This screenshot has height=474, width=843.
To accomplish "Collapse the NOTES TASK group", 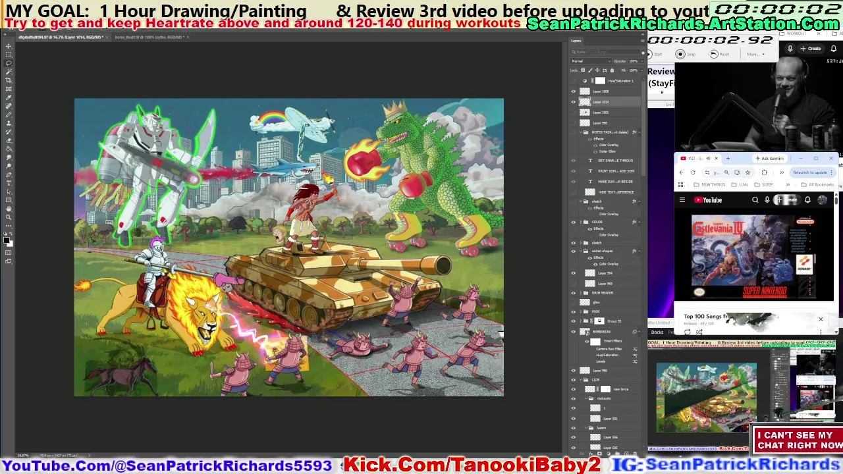I will pos(581,132).
